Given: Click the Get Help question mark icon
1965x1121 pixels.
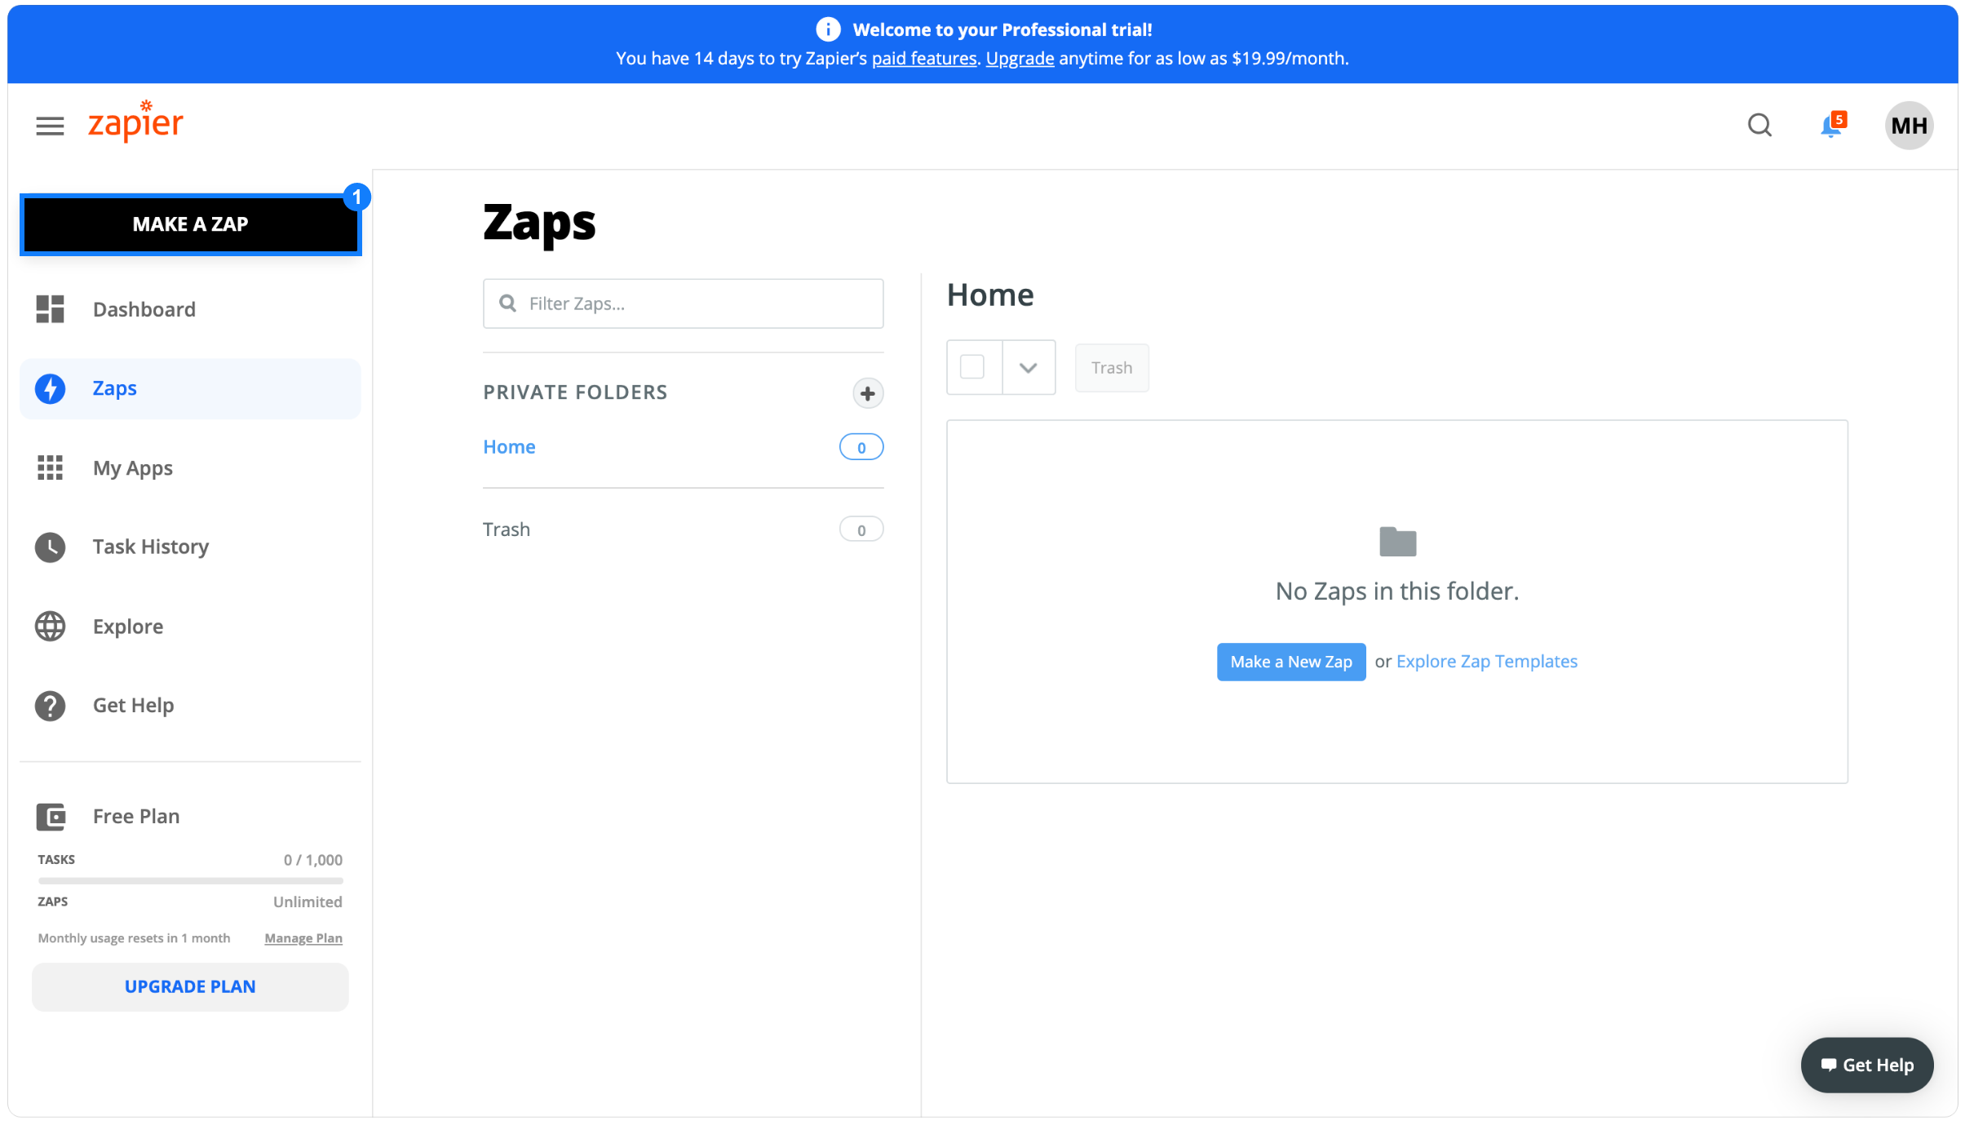Looking at the screenshot, I should pyautogui.click(x=50, y=706).
